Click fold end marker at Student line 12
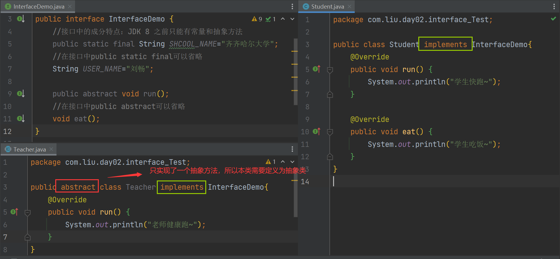Screen dimensions: 560x259 click(330, 157)
